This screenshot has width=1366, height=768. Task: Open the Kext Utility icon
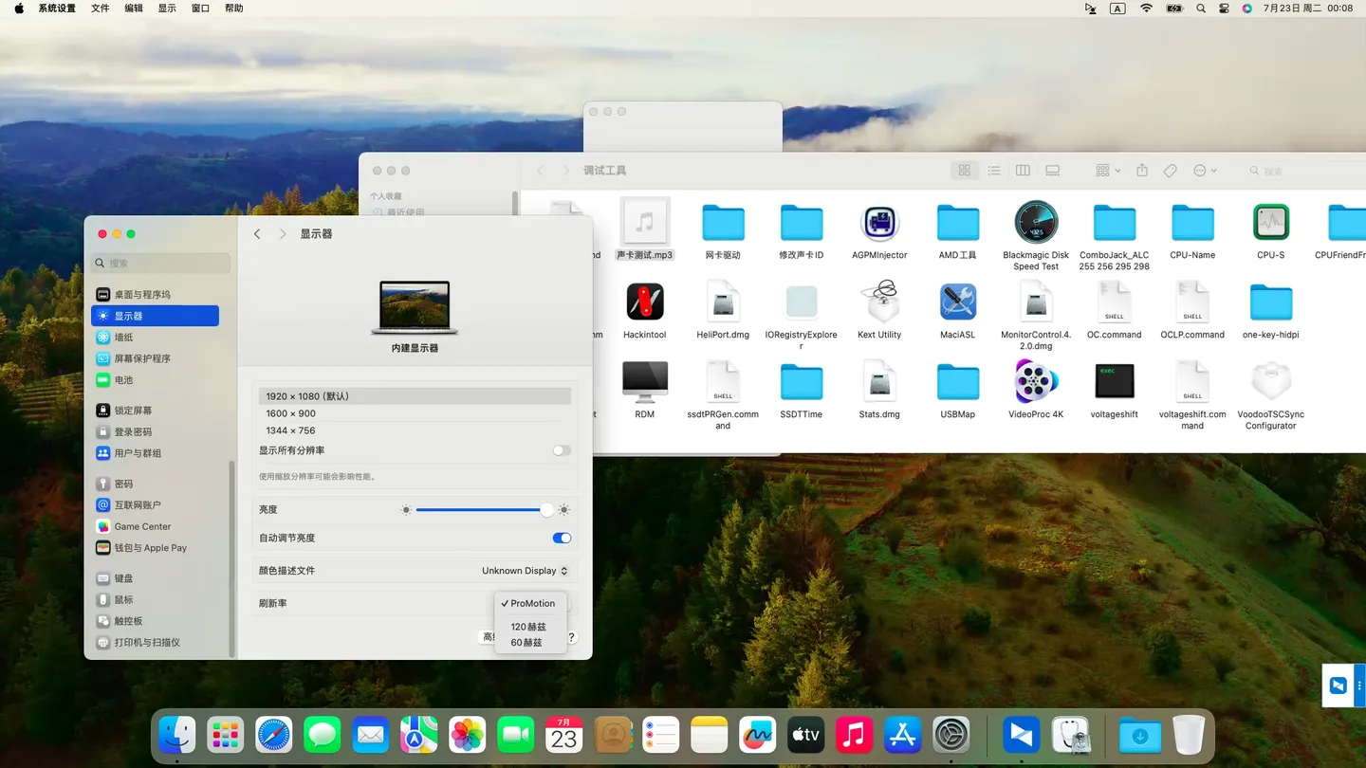879,302
